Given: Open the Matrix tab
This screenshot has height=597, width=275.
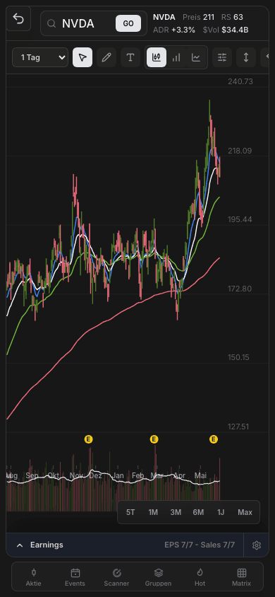Looking at the screenshot, I should coord(242,577).
